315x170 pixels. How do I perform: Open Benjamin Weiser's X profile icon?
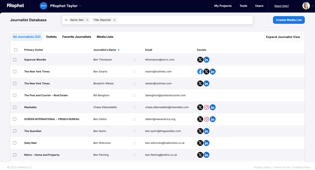tap(200, 83)
